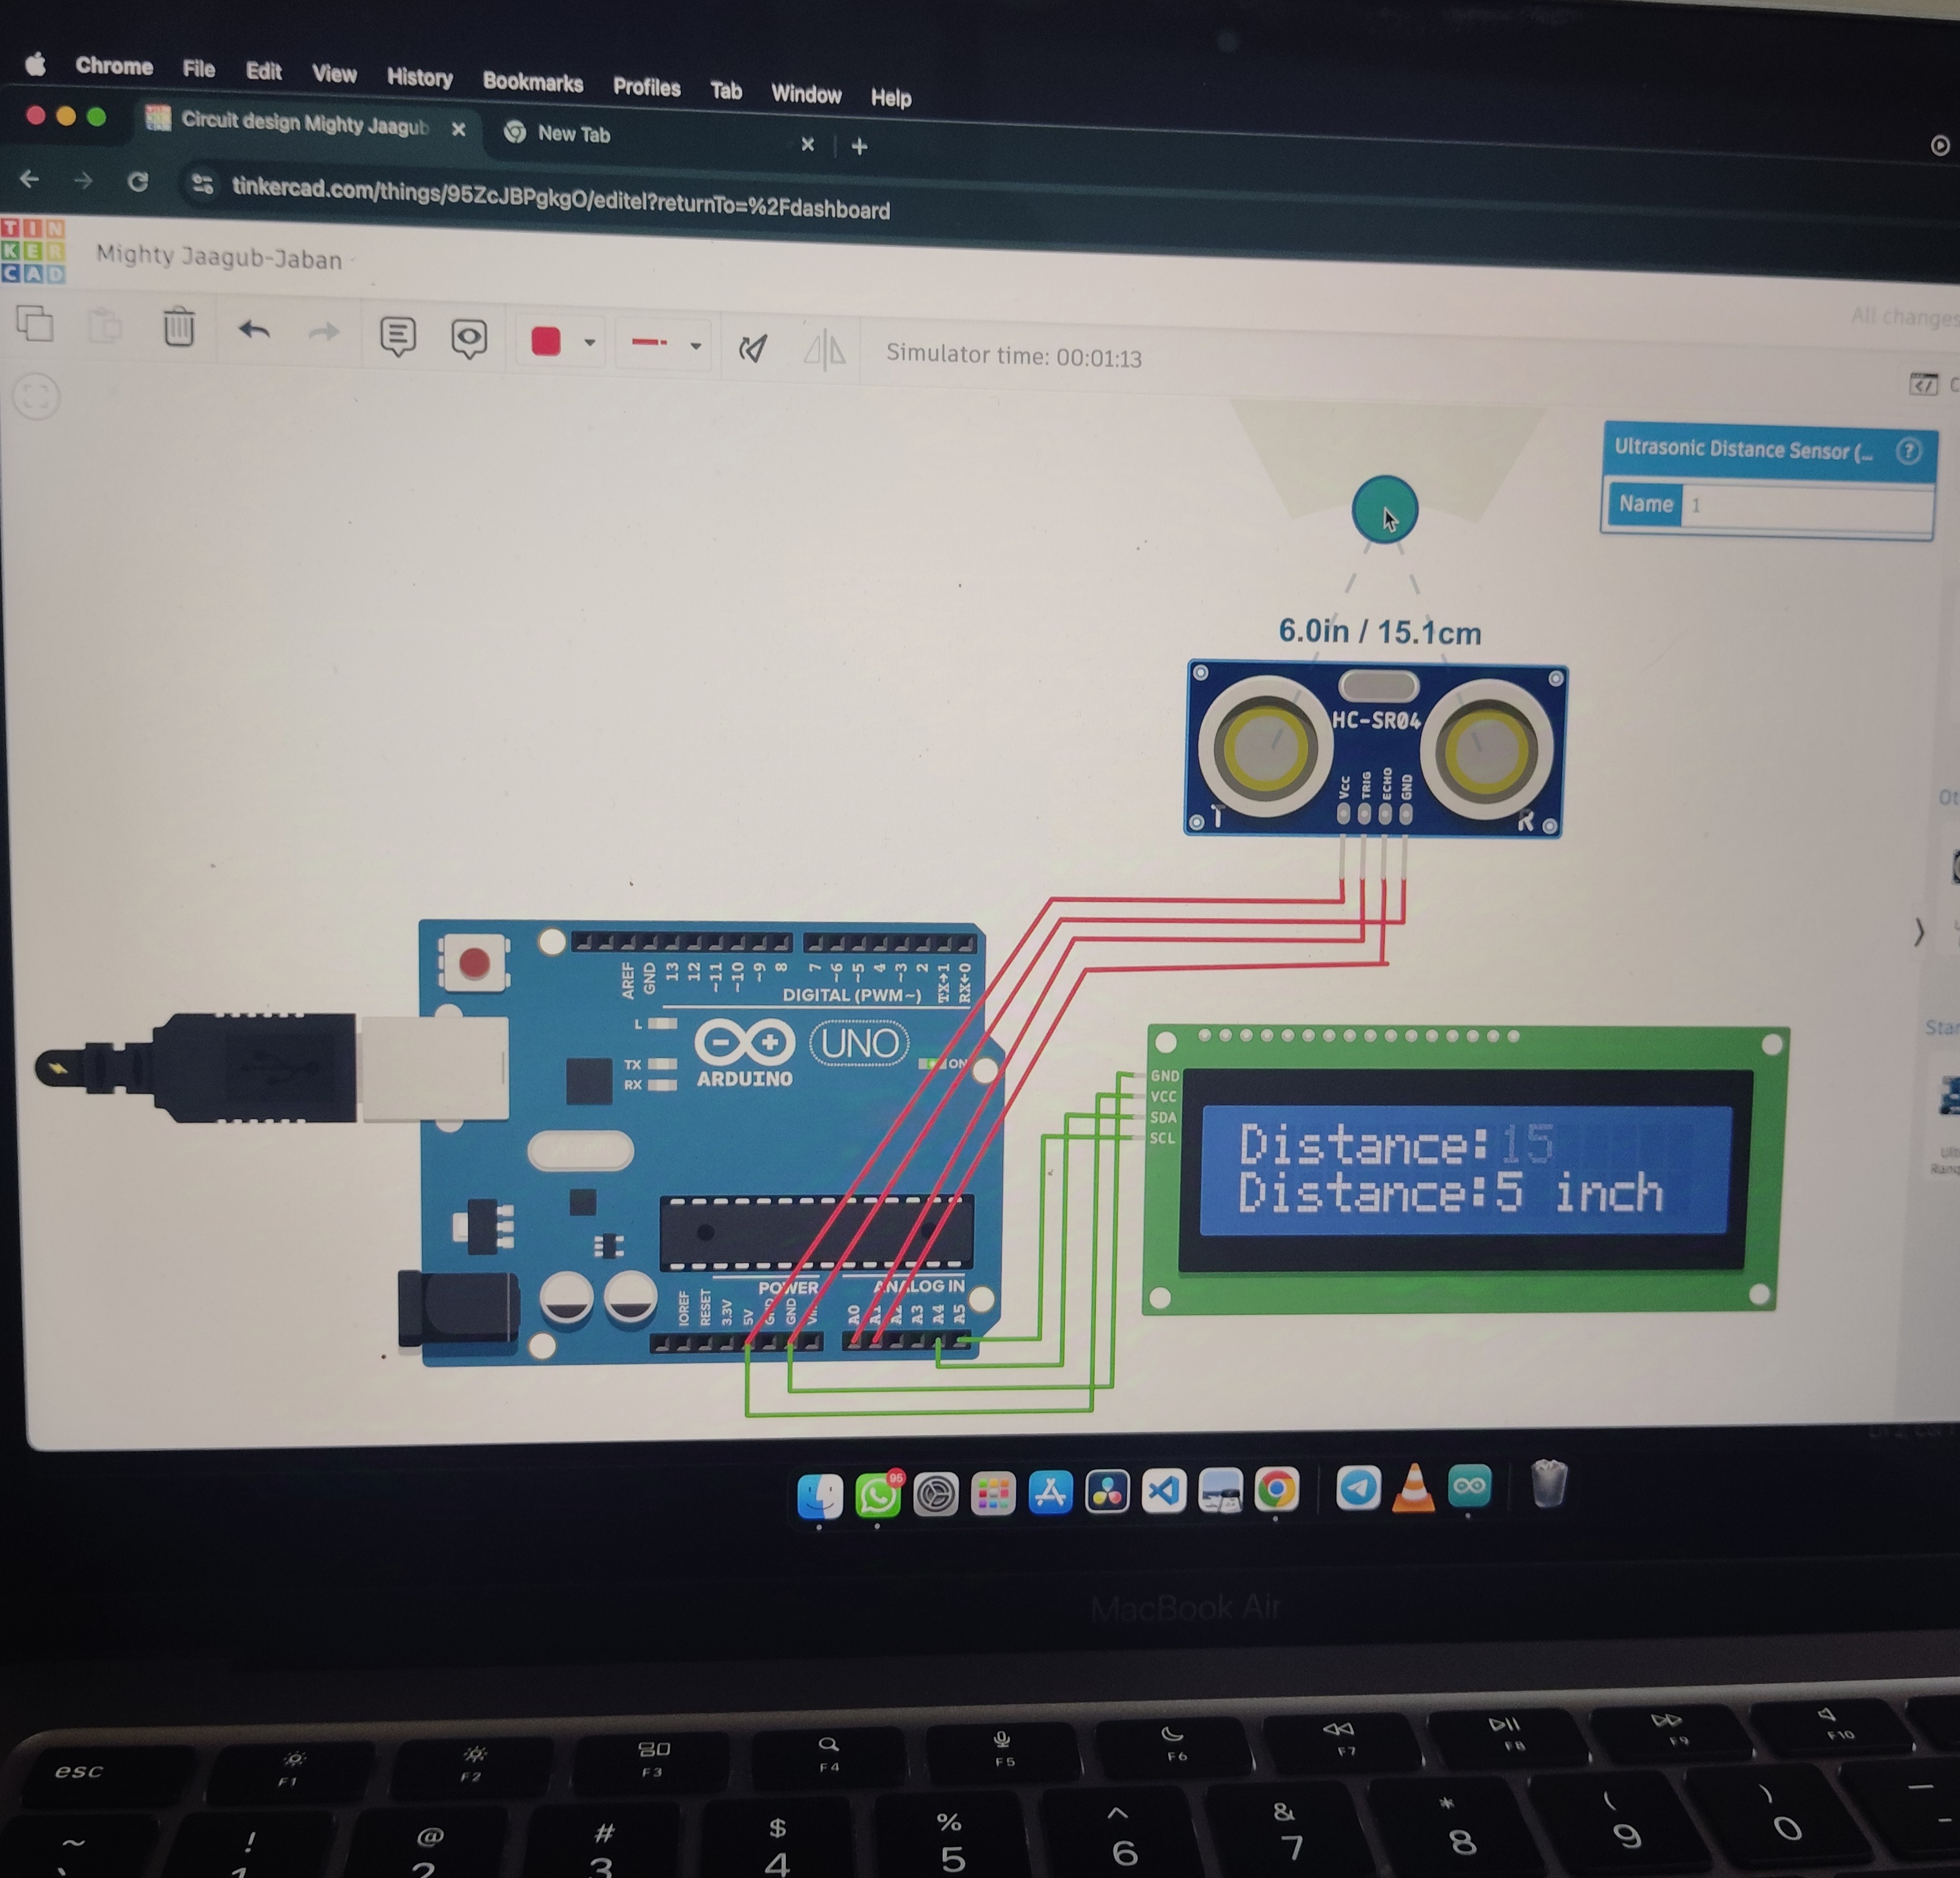Switch to the New Tab tab

click(574, 134)
